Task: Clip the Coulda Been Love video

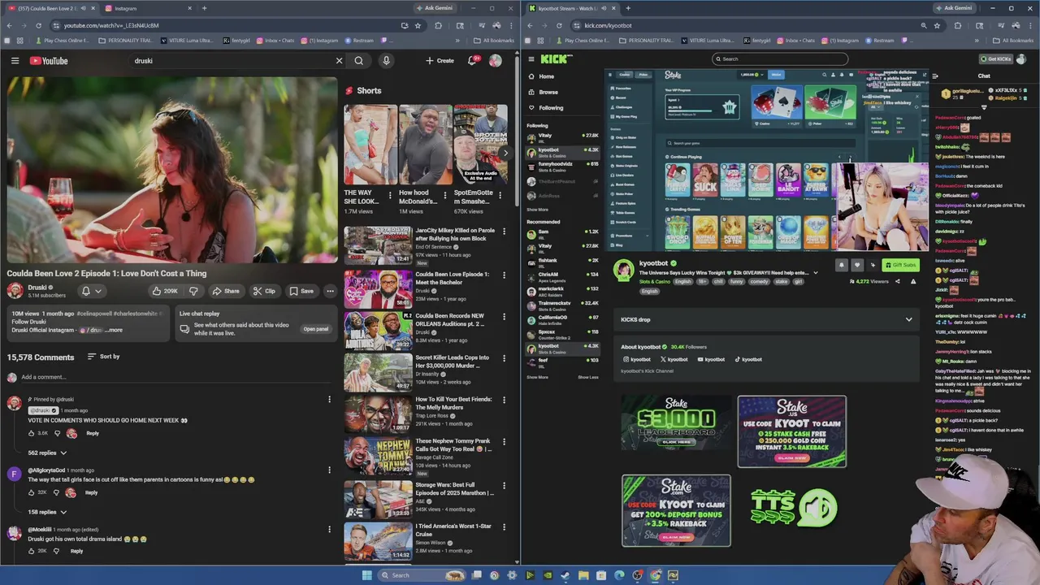Action: click(x=264, y=291)
